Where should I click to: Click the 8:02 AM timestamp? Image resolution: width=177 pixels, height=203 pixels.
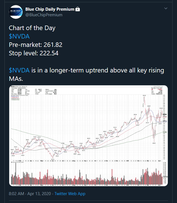tap(17, 194)
